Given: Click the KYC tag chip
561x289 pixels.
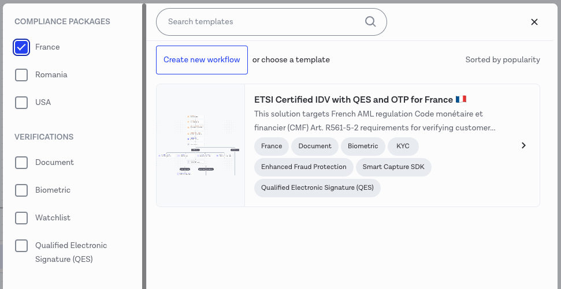Looking at the screenshot, I should click(403, 147).
